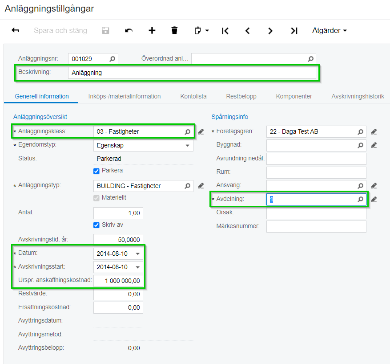Add a new record with plus icon
The image size is (390, 364).
(x=152, y=30)
